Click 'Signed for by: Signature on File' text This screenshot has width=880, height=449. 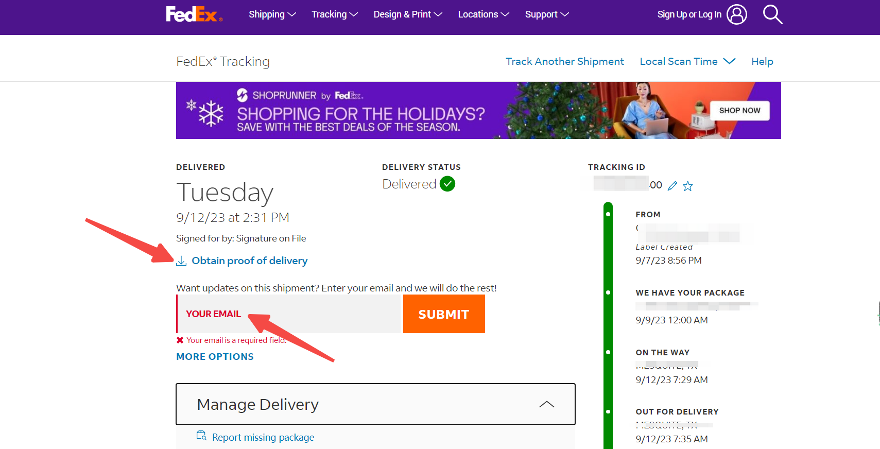coord(241,238)
